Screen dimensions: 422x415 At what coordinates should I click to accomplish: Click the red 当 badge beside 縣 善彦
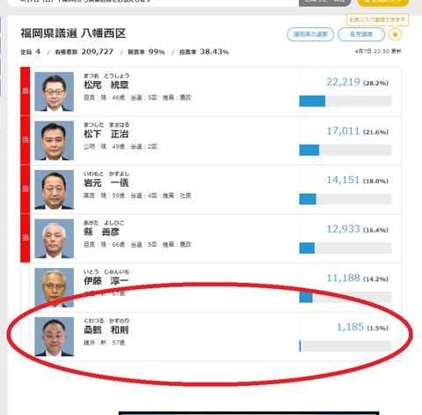tap(25, 238)
